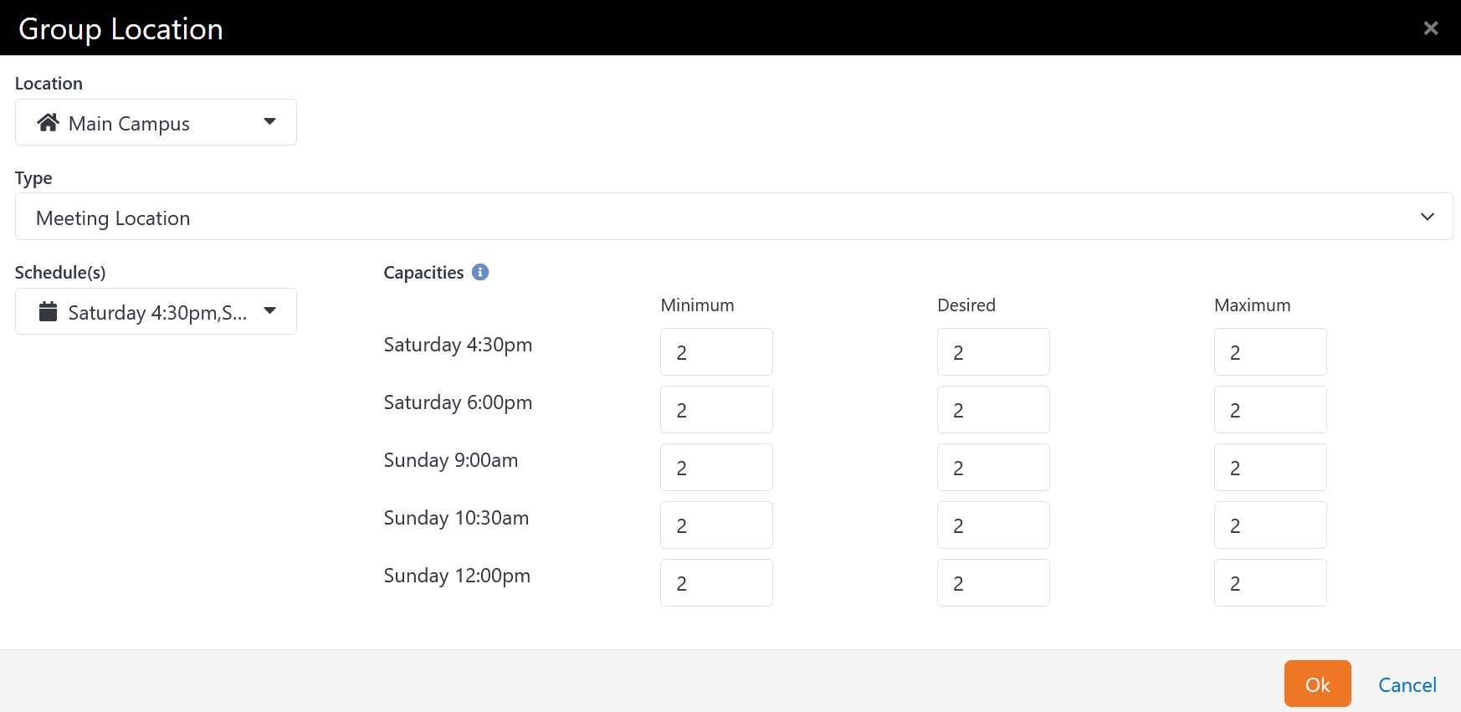This screenshot has width=1461, height=712.
Task: Select the Sunday 9:00am Minimum field
Action: pos(716,467)
